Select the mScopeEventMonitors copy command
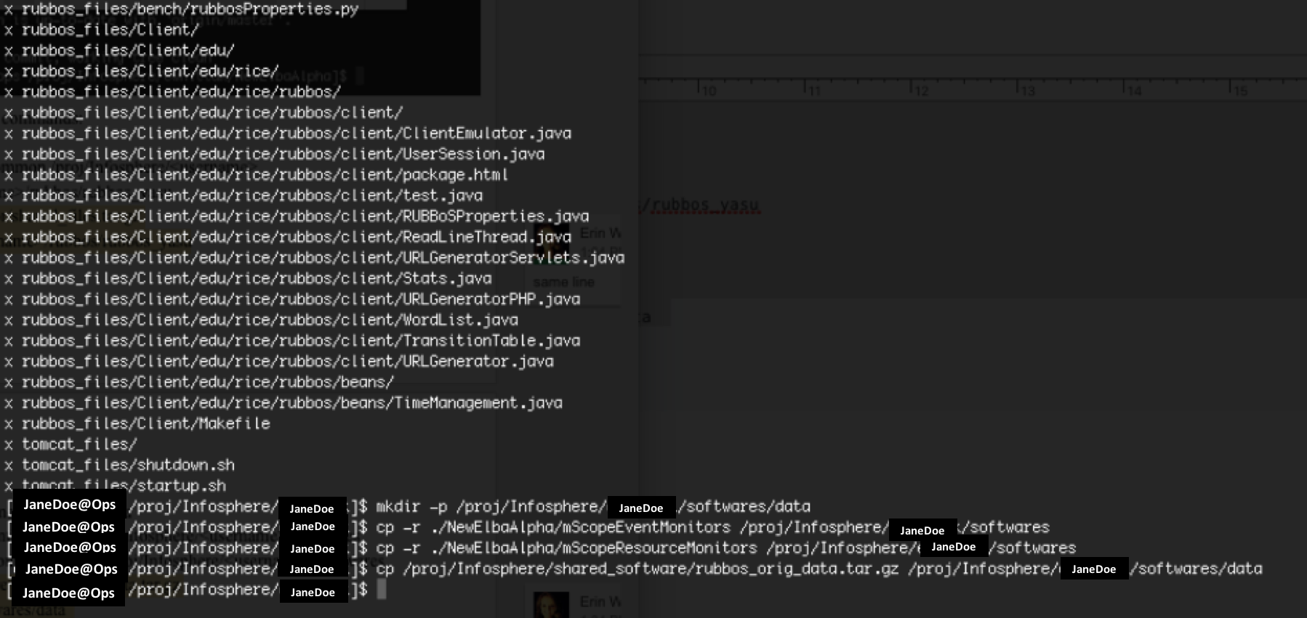The image size is (1307, 618). pos(712,527)
